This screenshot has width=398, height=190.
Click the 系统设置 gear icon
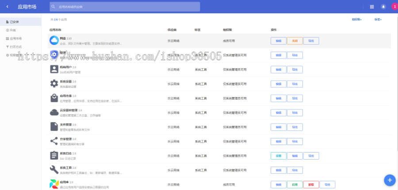click(54, 84)
